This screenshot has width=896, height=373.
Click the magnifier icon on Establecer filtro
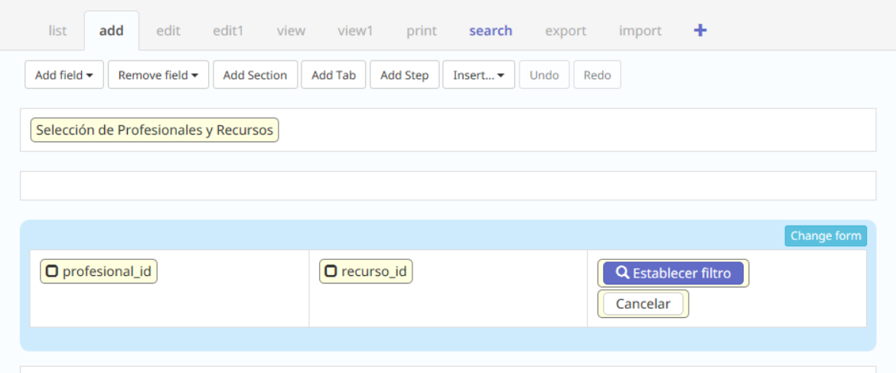[623, 273]
